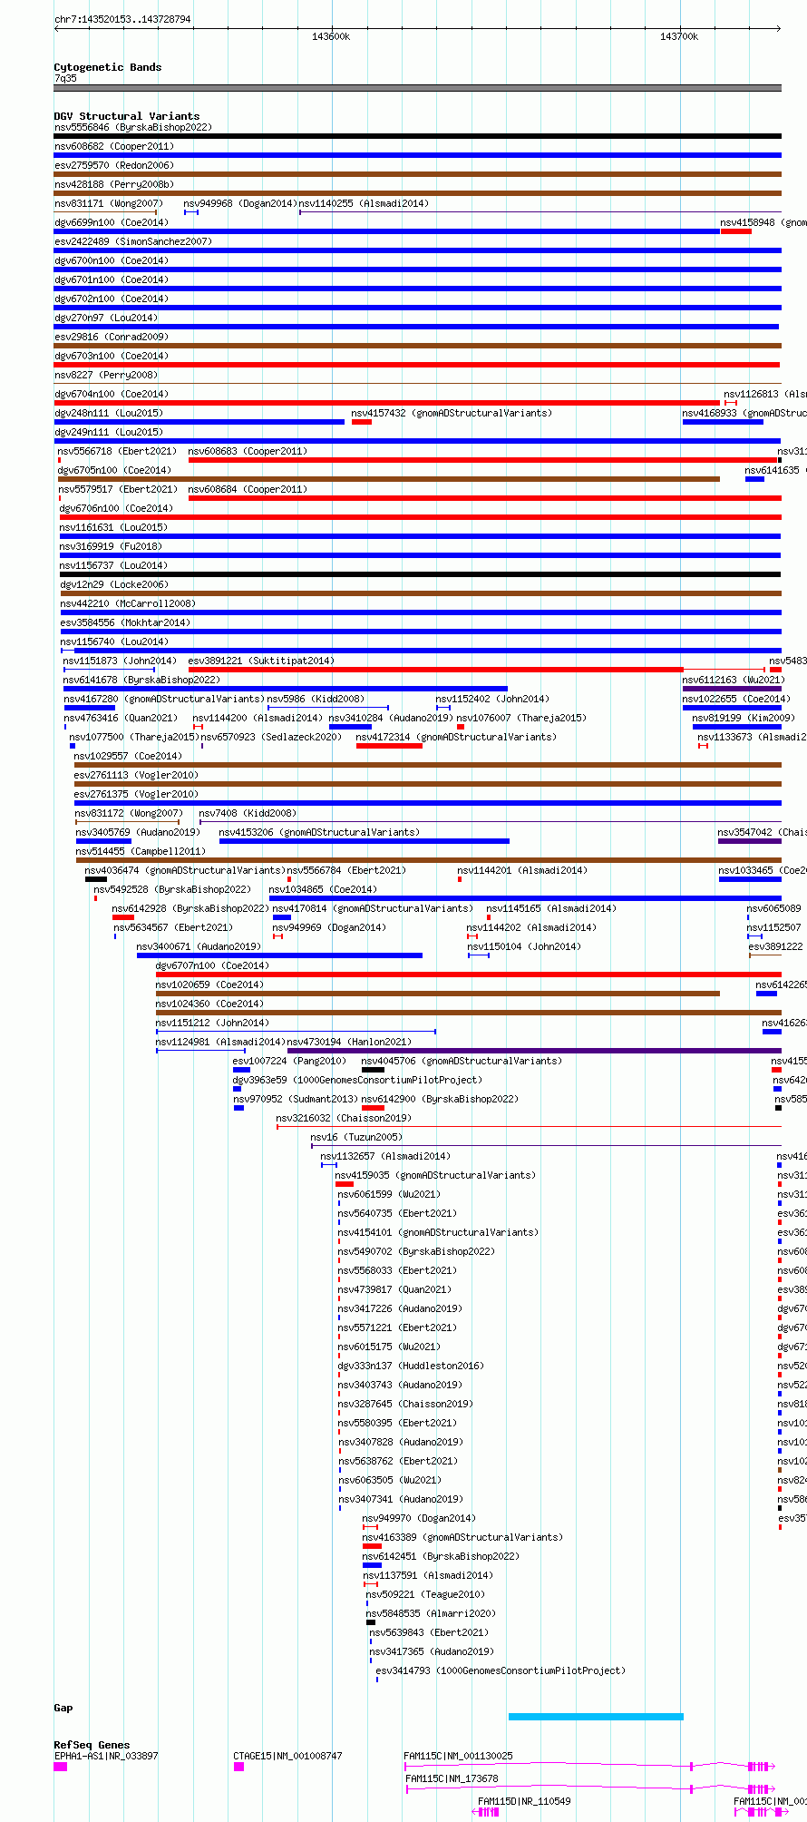807x1822 pixels.
Task: Click the dgv6699n100 (Coe2014) label
Action: (112, 222)
